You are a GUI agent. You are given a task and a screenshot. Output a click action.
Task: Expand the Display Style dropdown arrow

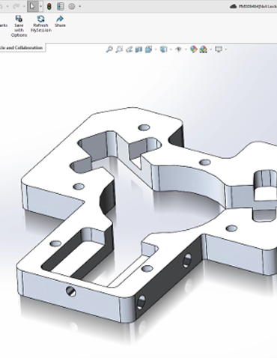coord(171,49)
